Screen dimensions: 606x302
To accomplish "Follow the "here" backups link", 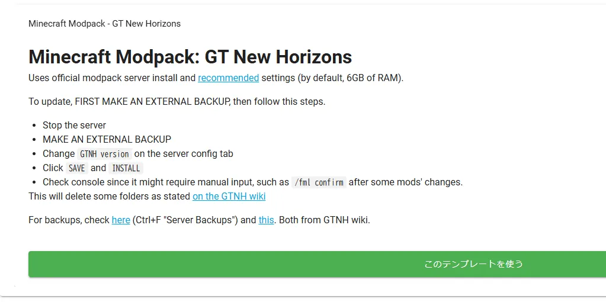I will tap(121, 220).
